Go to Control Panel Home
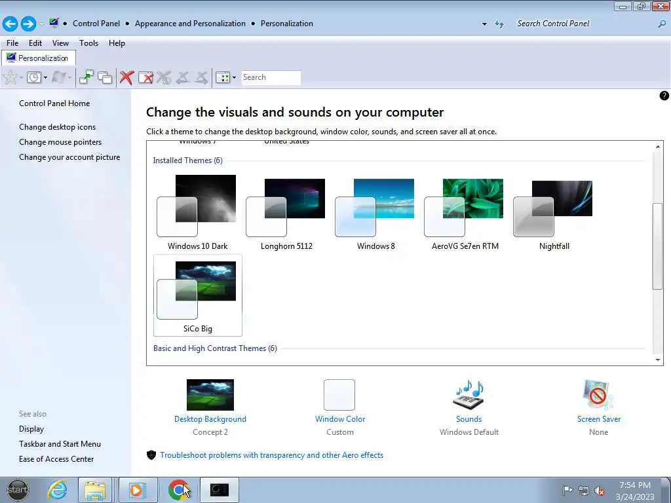Screen dimensions: 671x503 (54, 103)
